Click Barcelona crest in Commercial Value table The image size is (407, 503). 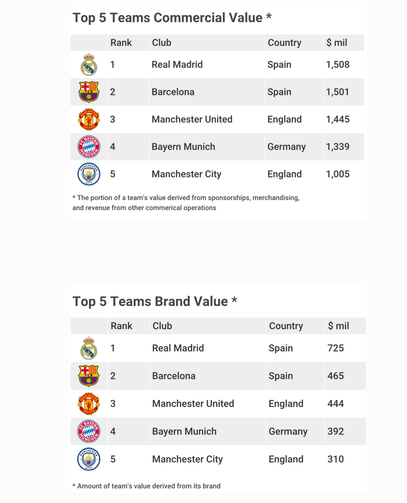click(x=89, y=92)
